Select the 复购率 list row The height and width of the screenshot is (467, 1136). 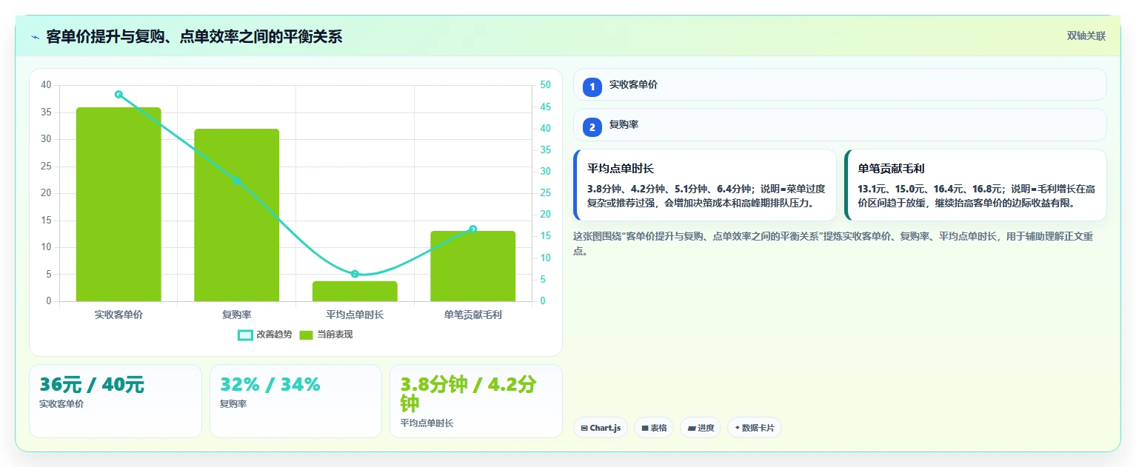pyautogui.click(x=840, y=124)
